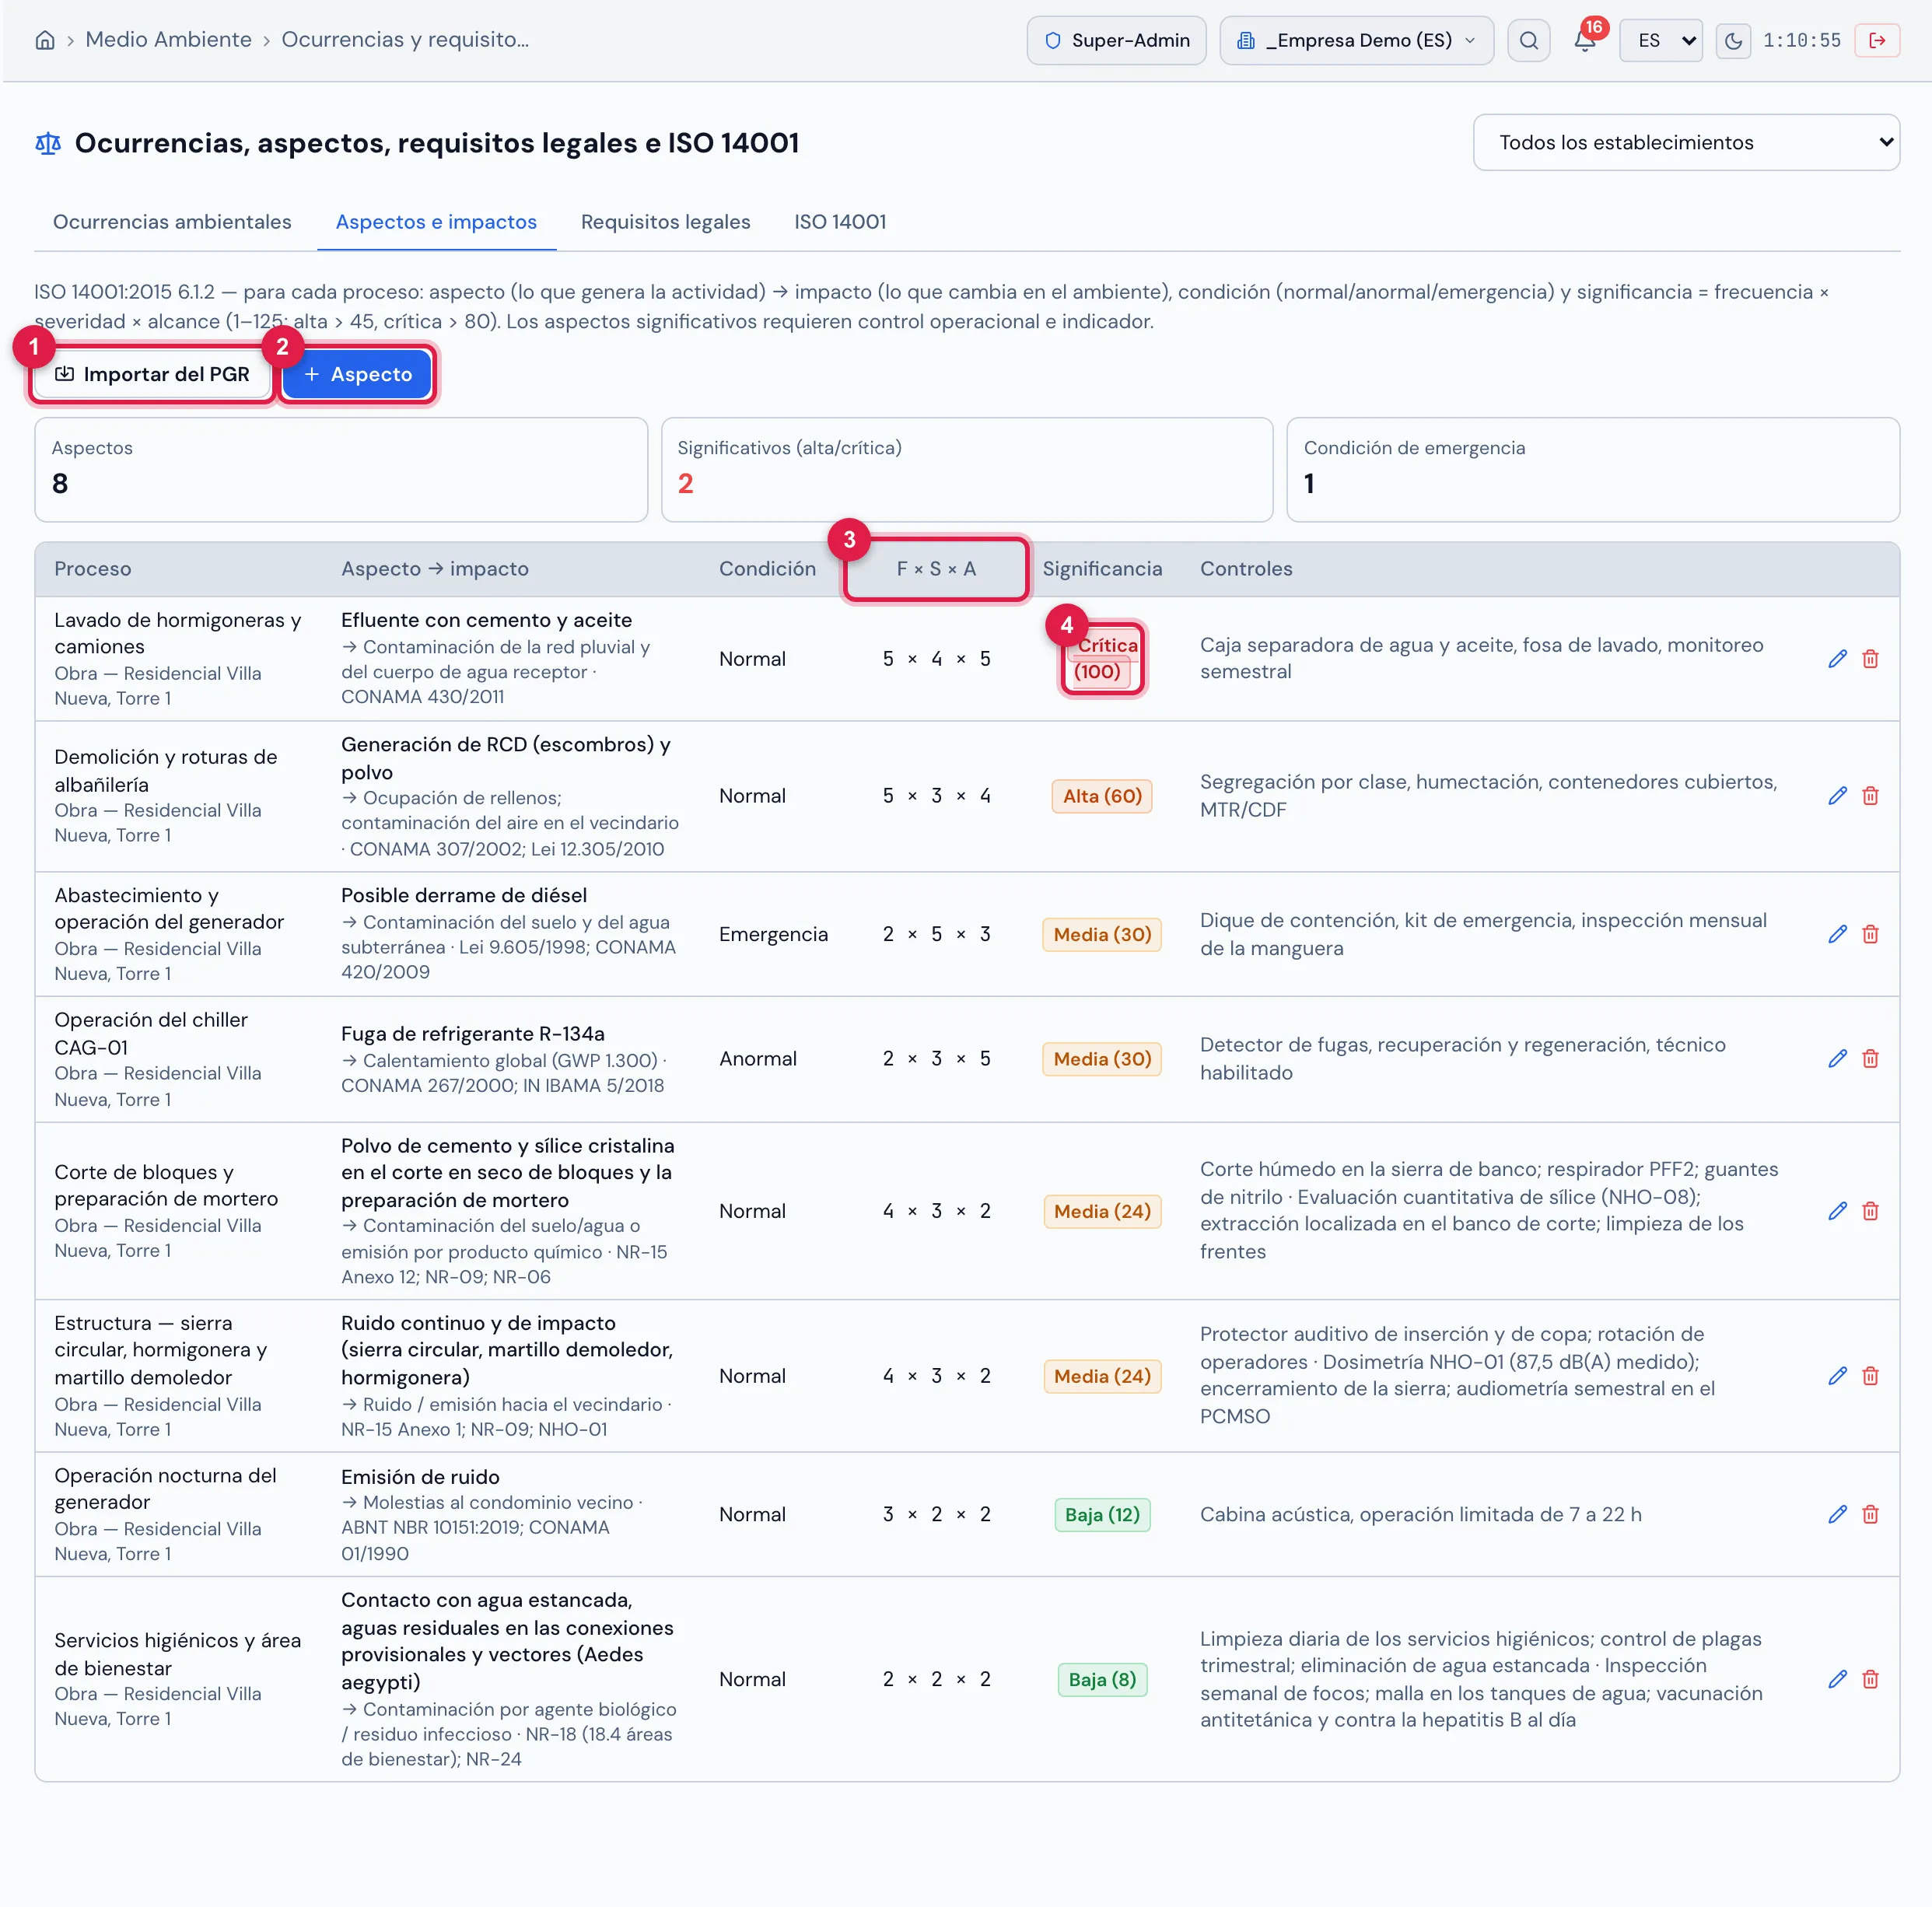
Task: Delete the Ruido continuo y de impacto row
Action: (1870, 1376)
